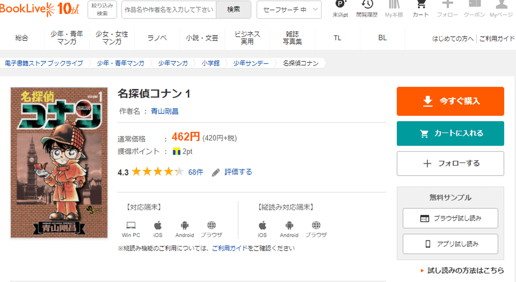Click the 今すぐ購入 buy now button

450,101
